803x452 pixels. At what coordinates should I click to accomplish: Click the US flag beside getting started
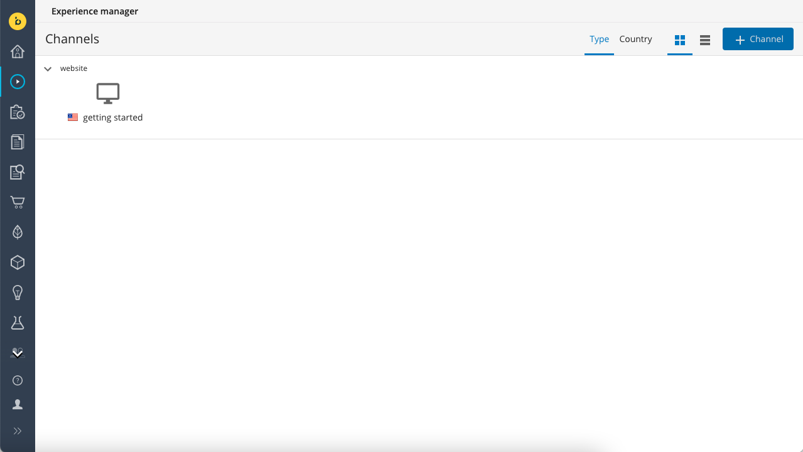pyautogui.click(x=73, y=117)
